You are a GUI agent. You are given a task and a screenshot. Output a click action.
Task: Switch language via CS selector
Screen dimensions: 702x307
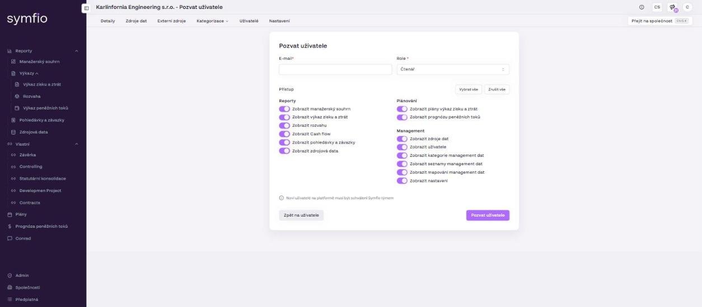[x=657, y=7]
